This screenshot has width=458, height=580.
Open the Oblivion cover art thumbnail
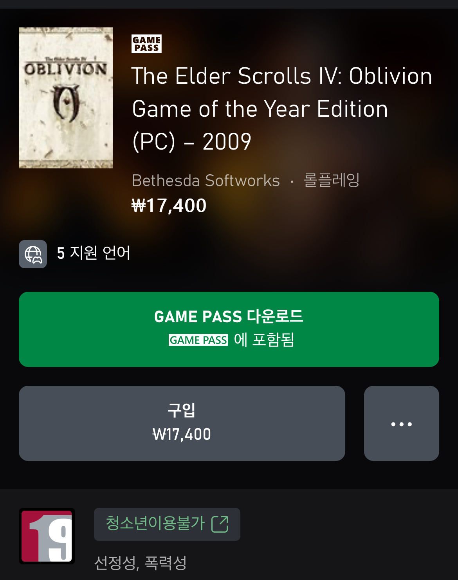pos(66,98)
